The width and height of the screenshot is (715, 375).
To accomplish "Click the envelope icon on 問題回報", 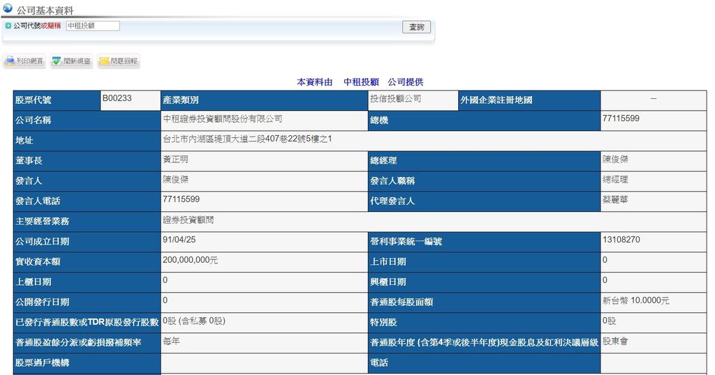I will click(x=105, y=61).
